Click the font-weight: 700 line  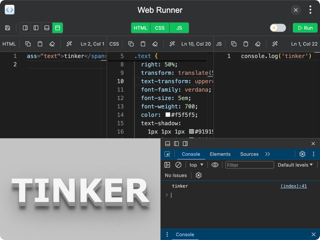(169, 106)
